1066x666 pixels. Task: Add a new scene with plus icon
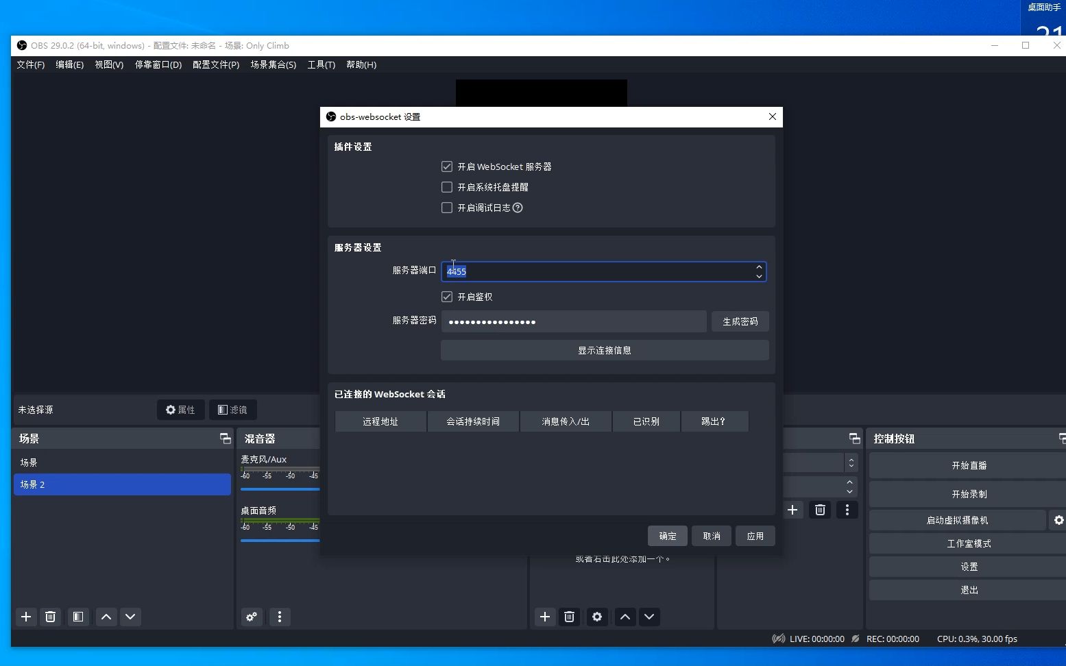click(26, 617)
